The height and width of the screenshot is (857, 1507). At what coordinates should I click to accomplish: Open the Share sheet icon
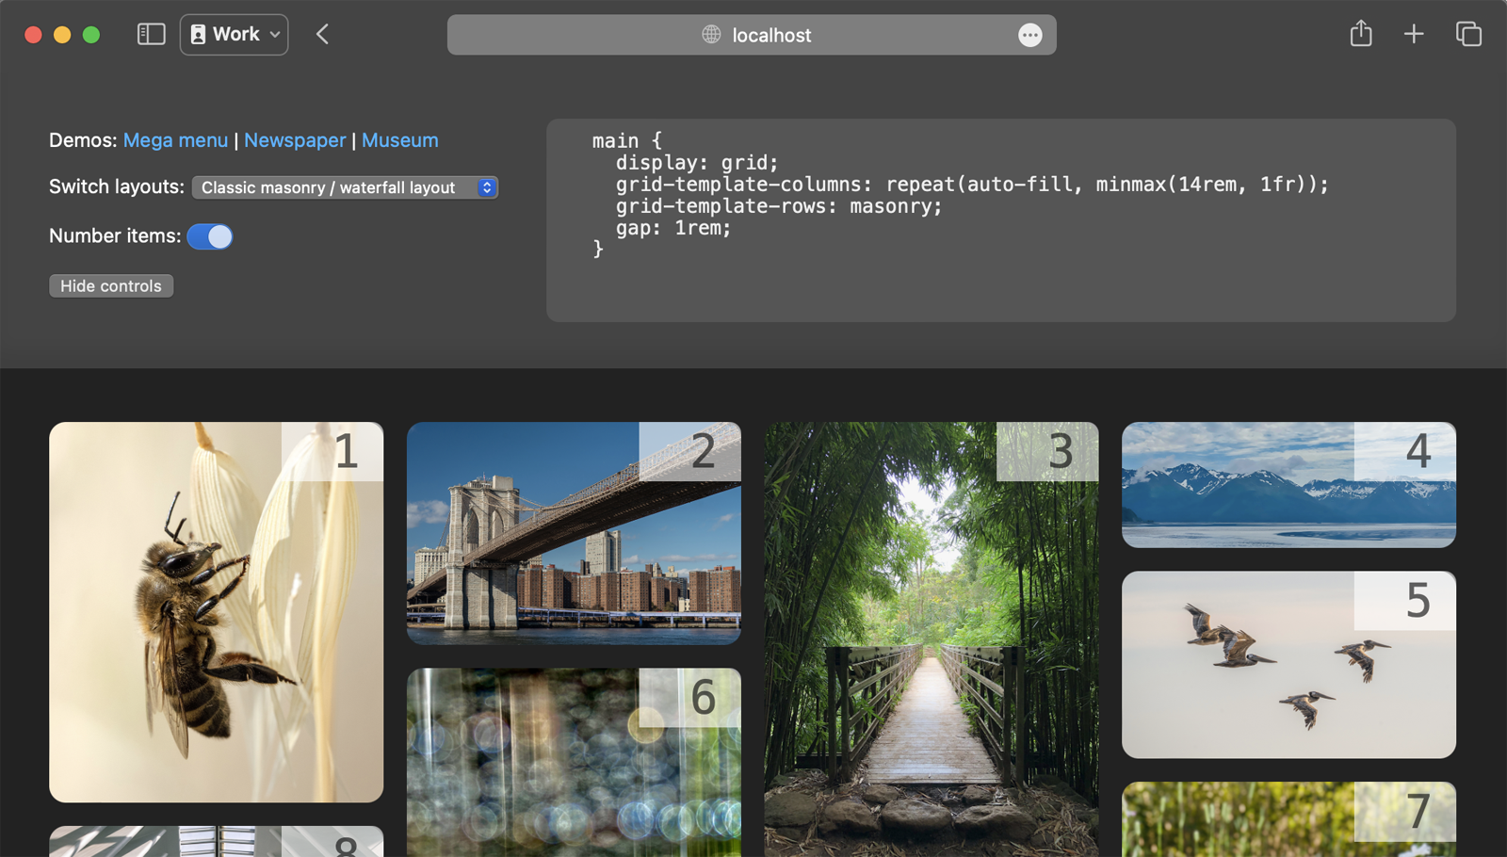(x=1360, y=35)
